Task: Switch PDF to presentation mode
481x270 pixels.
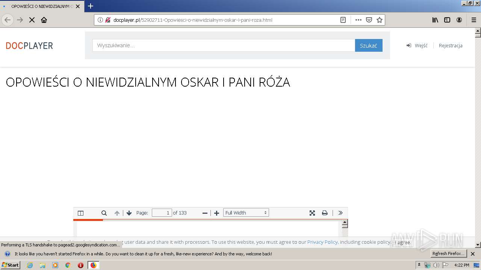Action: pos(312,213)
